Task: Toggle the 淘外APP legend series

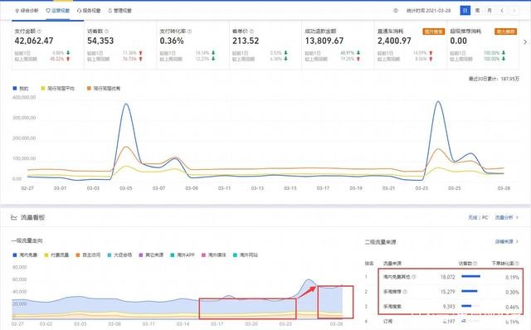Action: click(183, 255)
